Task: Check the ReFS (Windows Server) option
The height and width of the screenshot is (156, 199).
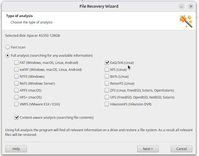Action: [16, 83]
